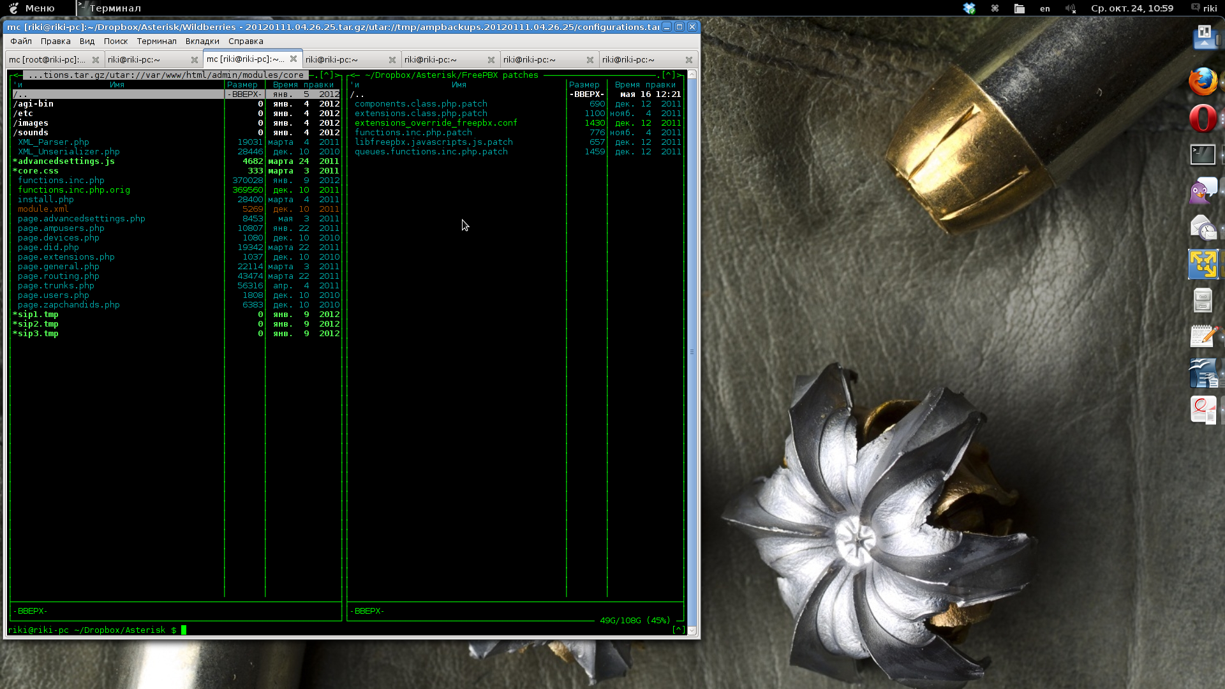The width and height of the screenshot is (1225, 689).
Task: Select install.php file
Action: tap(175, 199)
